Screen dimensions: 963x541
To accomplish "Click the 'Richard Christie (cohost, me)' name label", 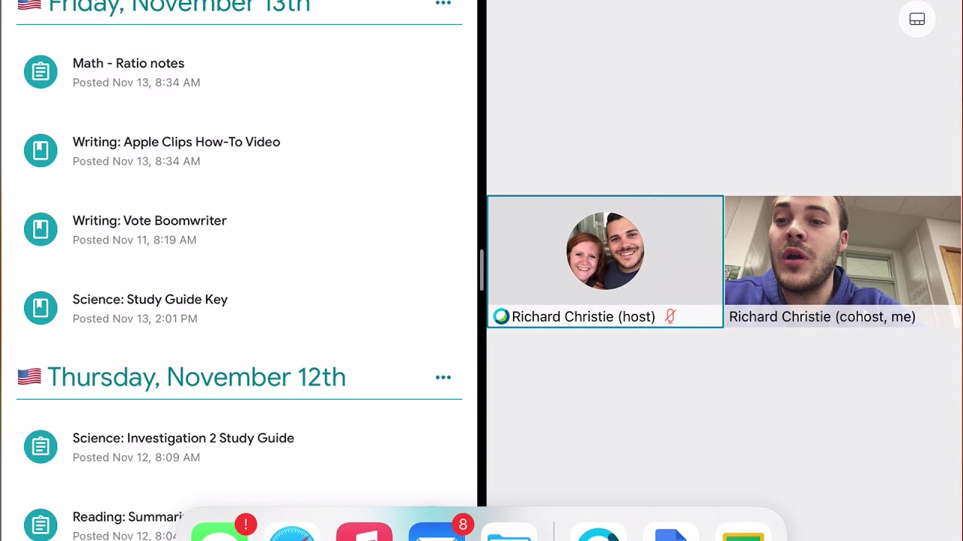I will point(822,316).
